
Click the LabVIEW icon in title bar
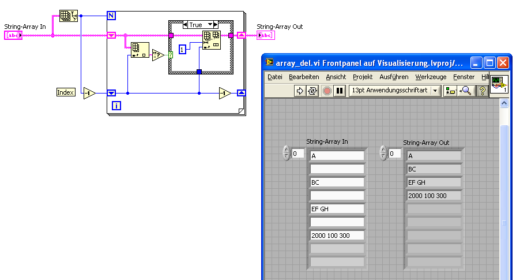pos(269,62)
